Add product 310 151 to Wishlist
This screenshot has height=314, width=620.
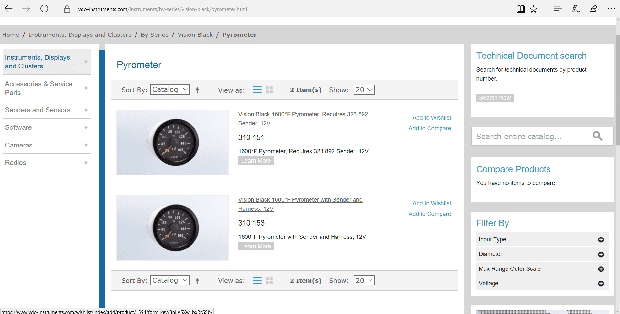click(x=431, y=118)
